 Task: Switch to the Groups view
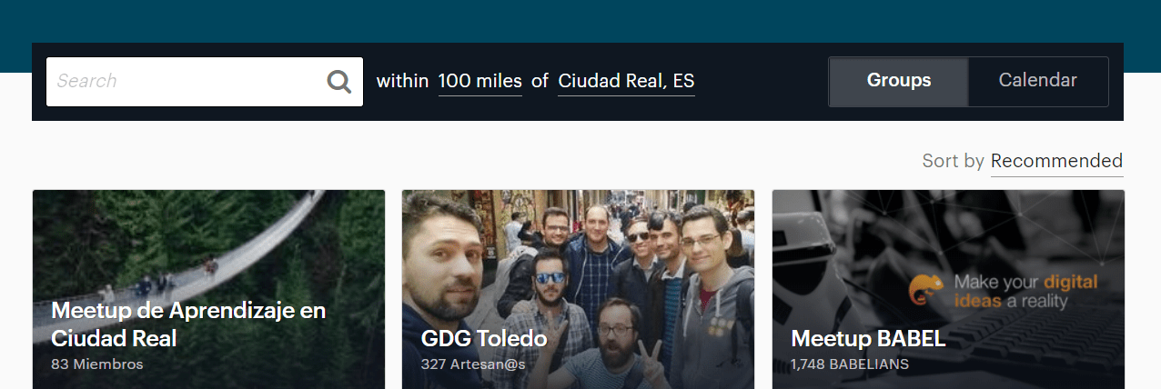[899, 82]
